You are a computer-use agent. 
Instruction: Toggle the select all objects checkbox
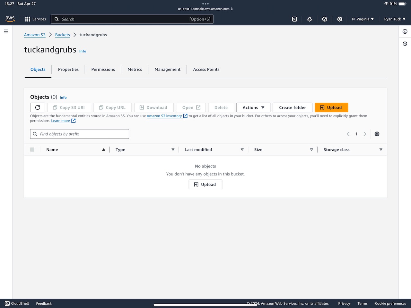coord(32,150)
